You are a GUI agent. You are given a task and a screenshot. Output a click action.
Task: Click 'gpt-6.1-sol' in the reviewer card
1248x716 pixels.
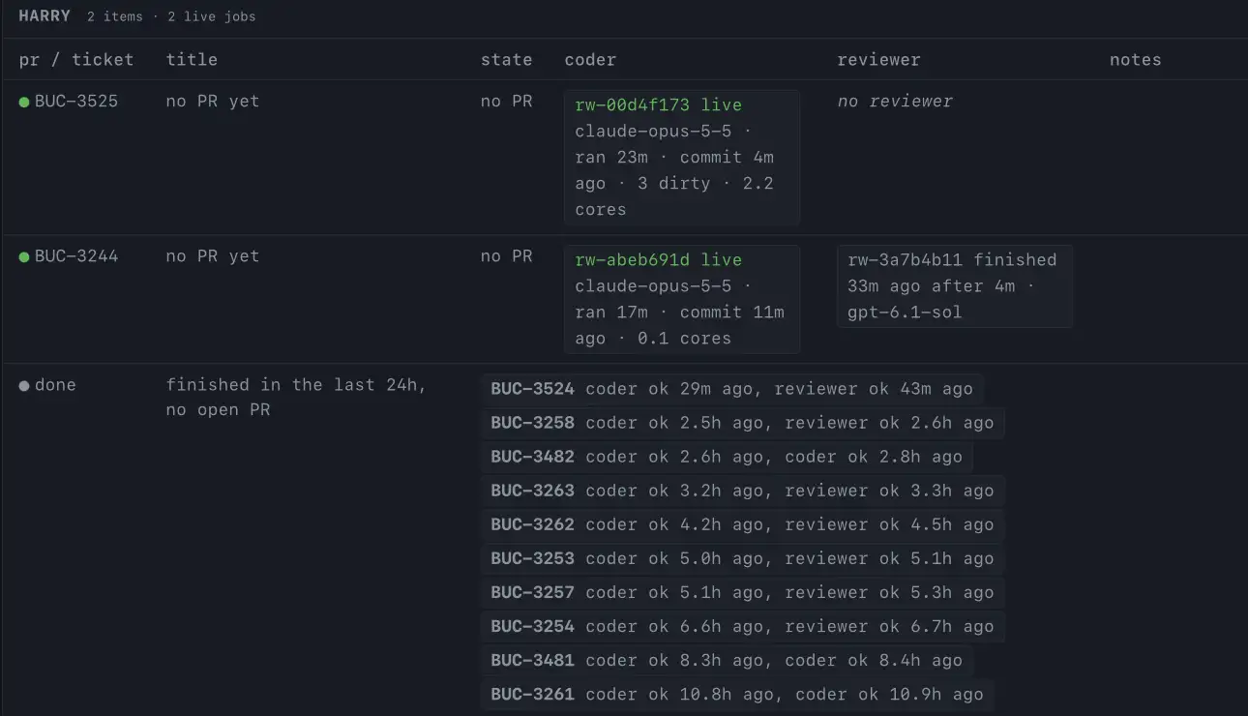point(905,313)
